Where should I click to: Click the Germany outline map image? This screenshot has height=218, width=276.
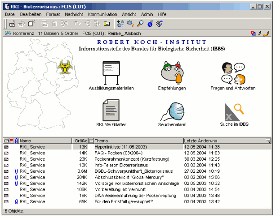(43, 85)
